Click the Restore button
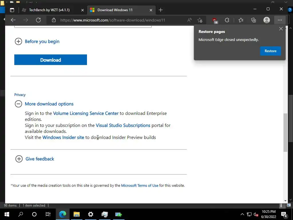The image size is (293, 220). 270,51
